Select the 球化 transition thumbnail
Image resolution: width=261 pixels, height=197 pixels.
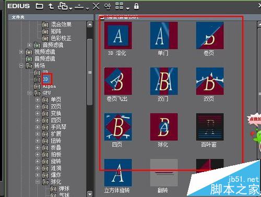click(x=164, y=127)
